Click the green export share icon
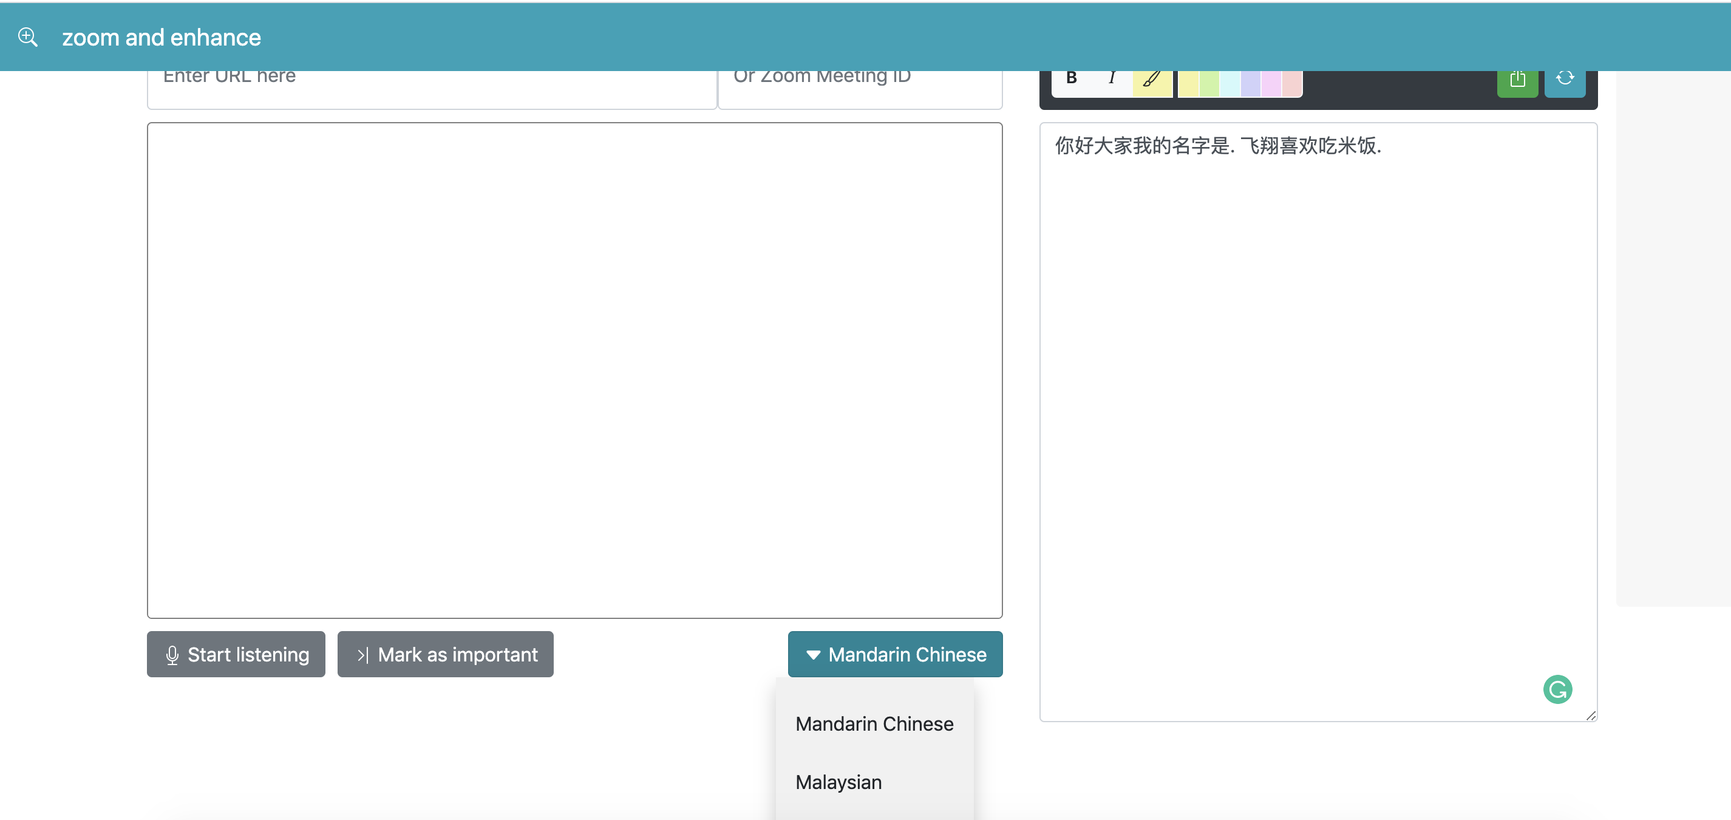Screen dimensions: 1731x820 [x=1517, y=80]
